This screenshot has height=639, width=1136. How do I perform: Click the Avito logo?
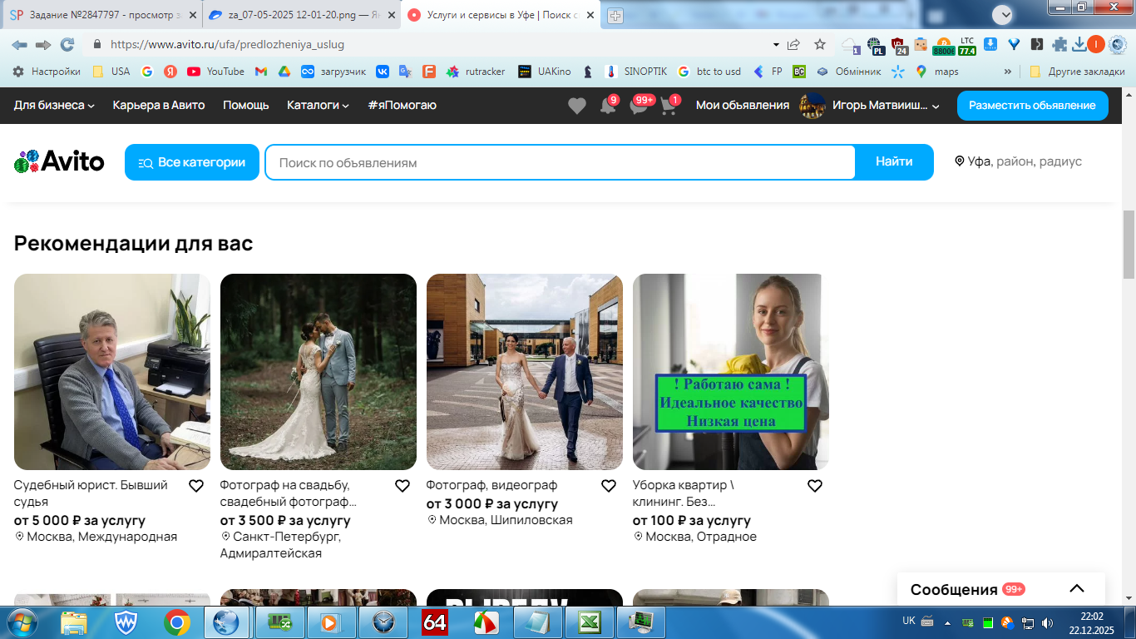click(x=59, y=161)
